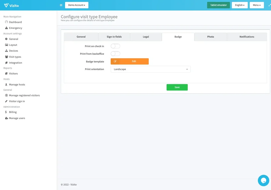The height and width of the screenshot is (190, 271).
Task: Open the Print orientation dropdown
Action: coord(151,69)
